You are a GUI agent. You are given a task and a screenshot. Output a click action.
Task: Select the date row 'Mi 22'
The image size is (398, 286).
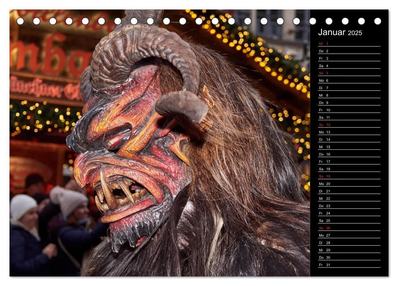349,198
